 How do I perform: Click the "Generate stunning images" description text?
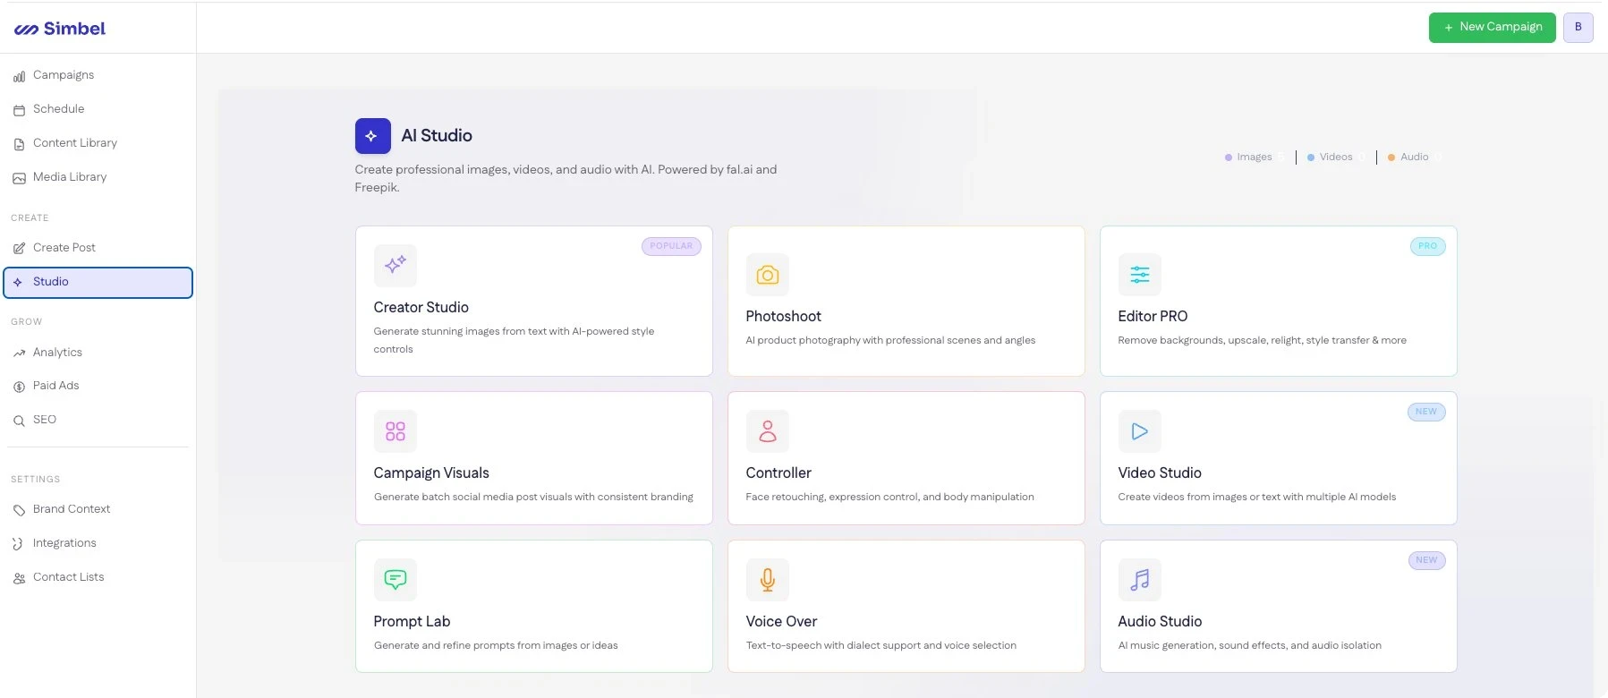(514, 340)
